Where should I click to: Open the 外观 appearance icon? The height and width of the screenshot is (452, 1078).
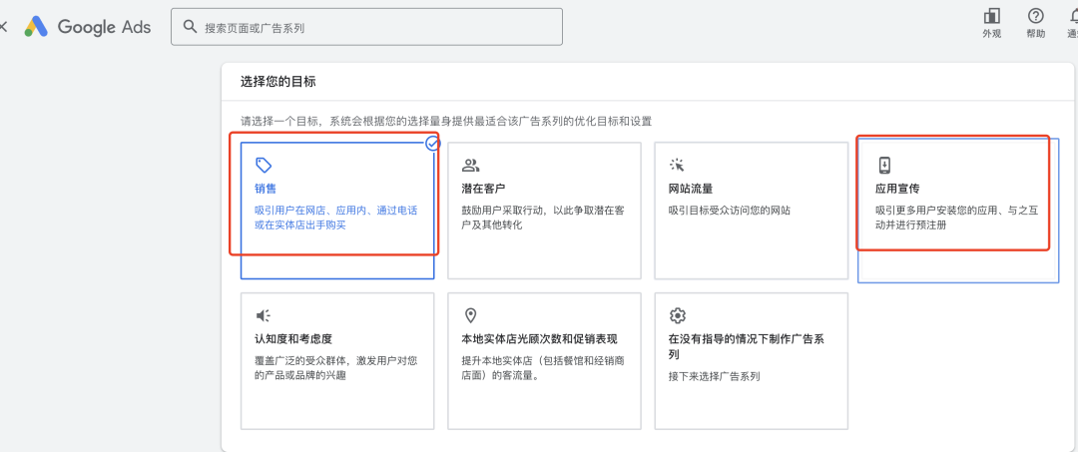point(992,17)
